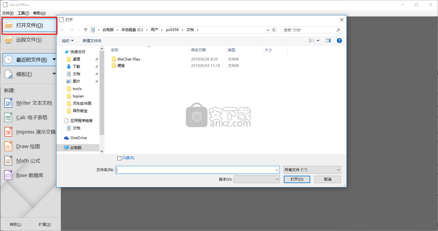Click the Remote Files folder icon
This screenshot has width=438, height=231.
click(x=9, y=40)
